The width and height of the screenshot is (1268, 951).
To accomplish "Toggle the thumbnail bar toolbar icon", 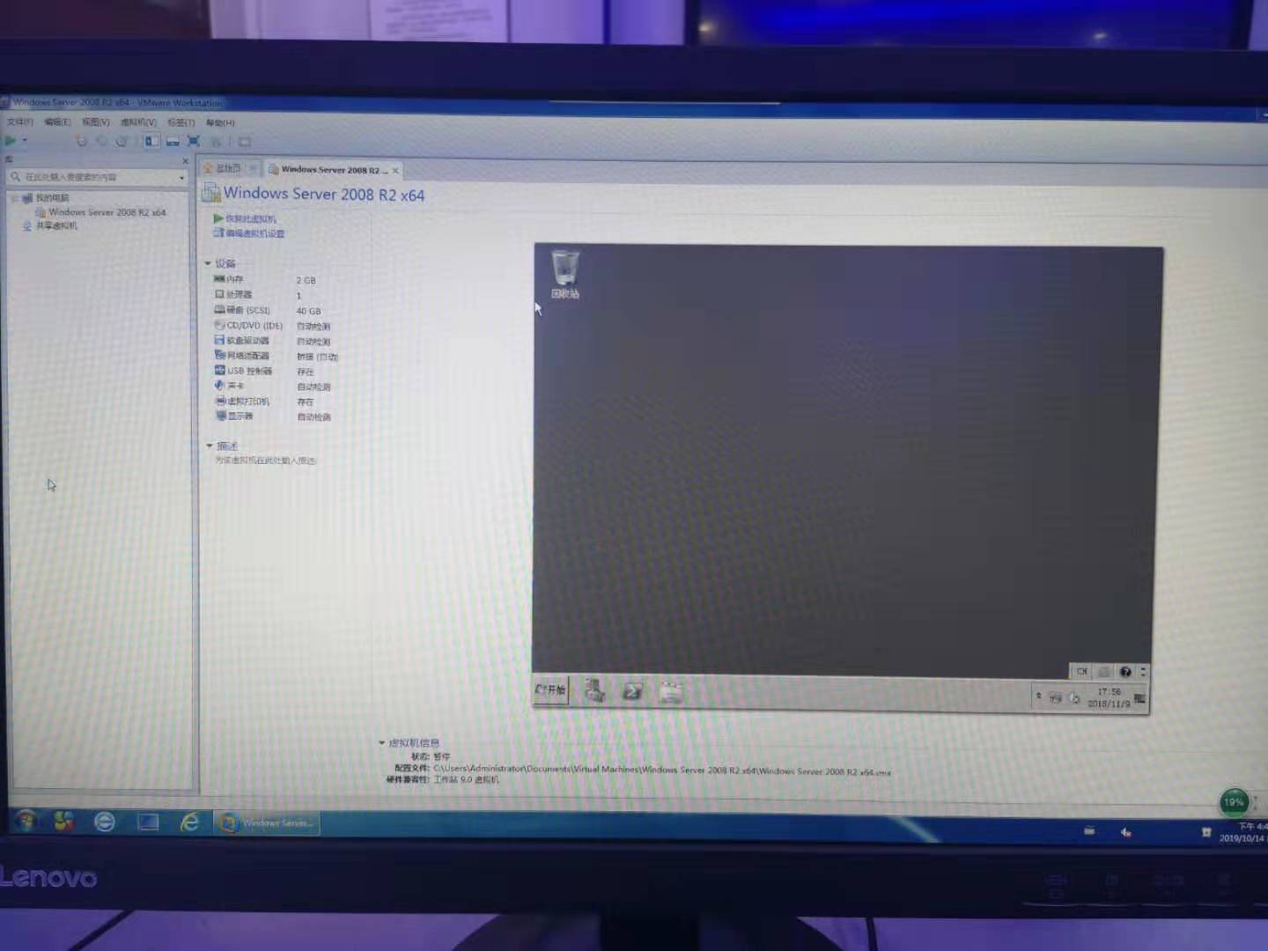I will [x=173, y=141].
